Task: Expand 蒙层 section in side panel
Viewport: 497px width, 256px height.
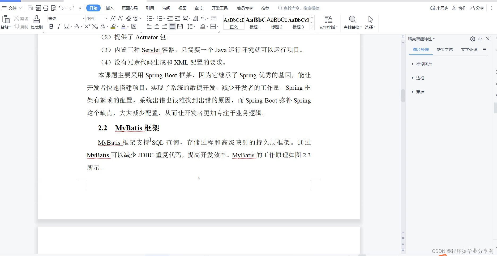Action: (x=418, y=92)
